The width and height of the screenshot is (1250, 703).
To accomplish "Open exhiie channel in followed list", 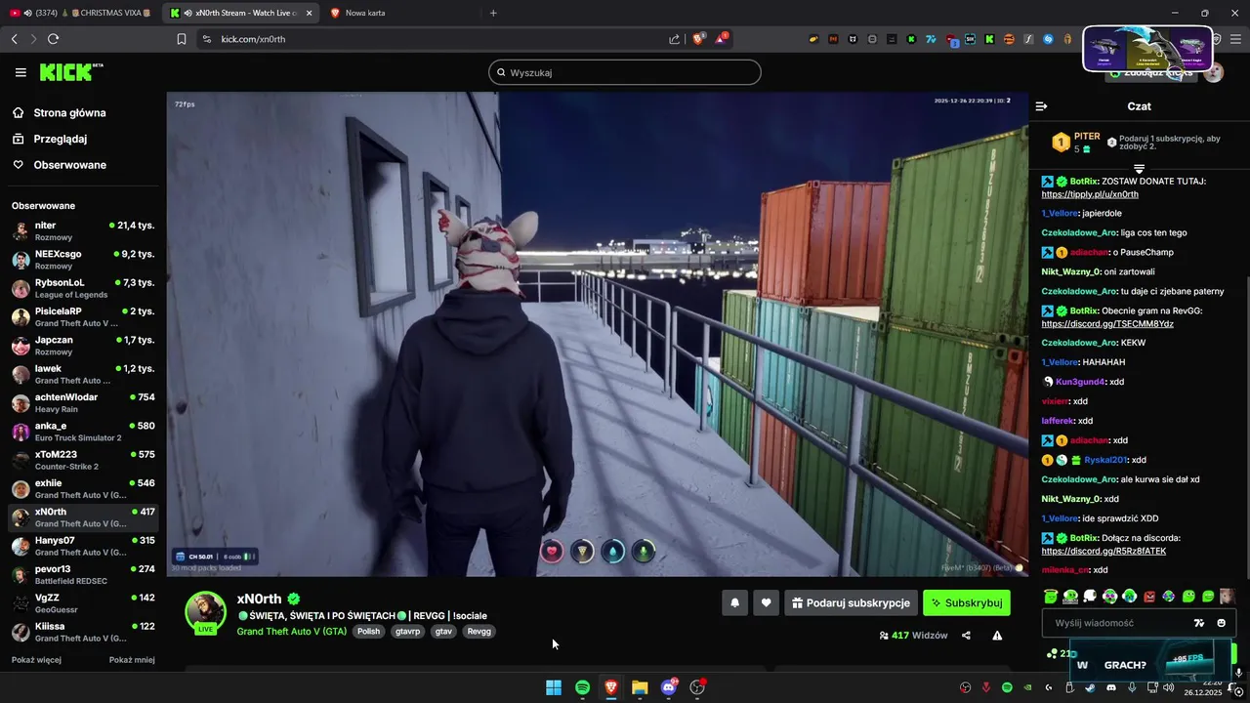I will coord(83,489).
